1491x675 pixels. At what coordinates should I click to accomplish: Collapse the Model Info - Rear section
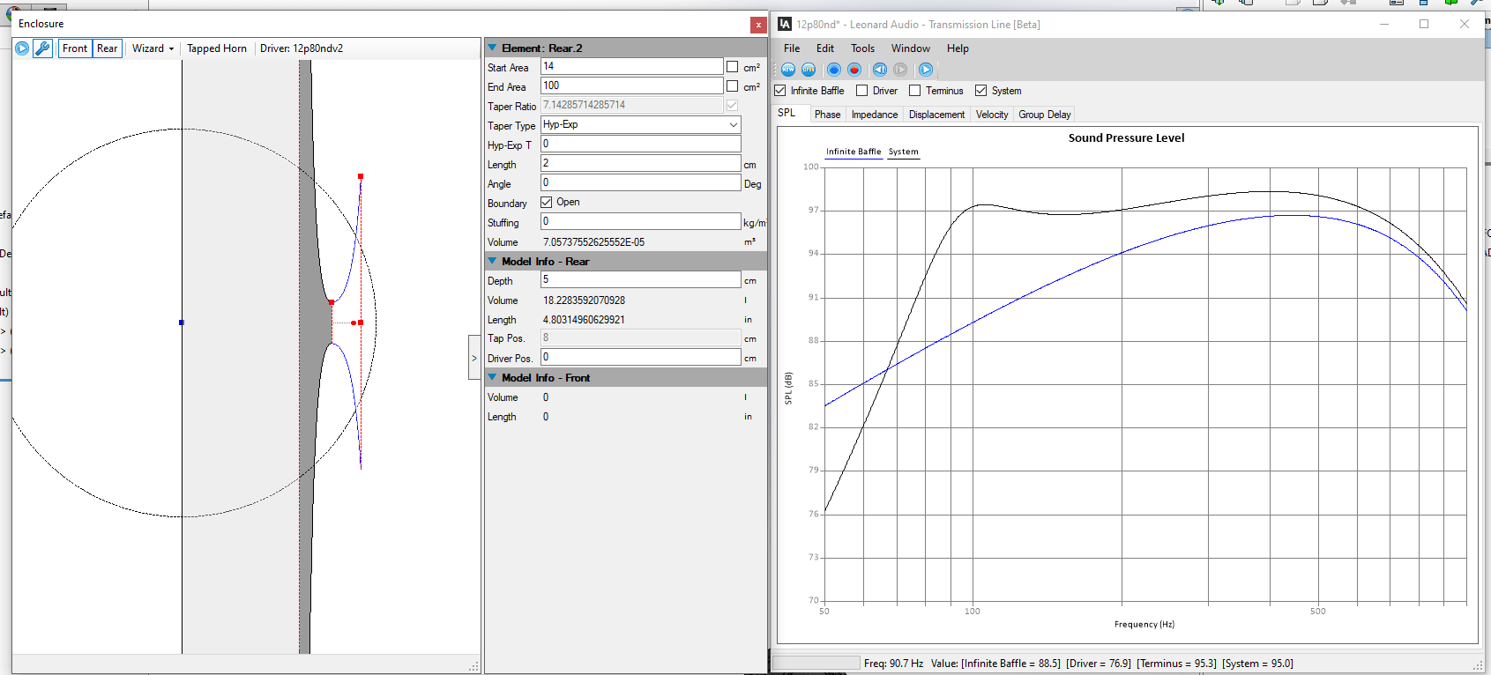point(493,261)
